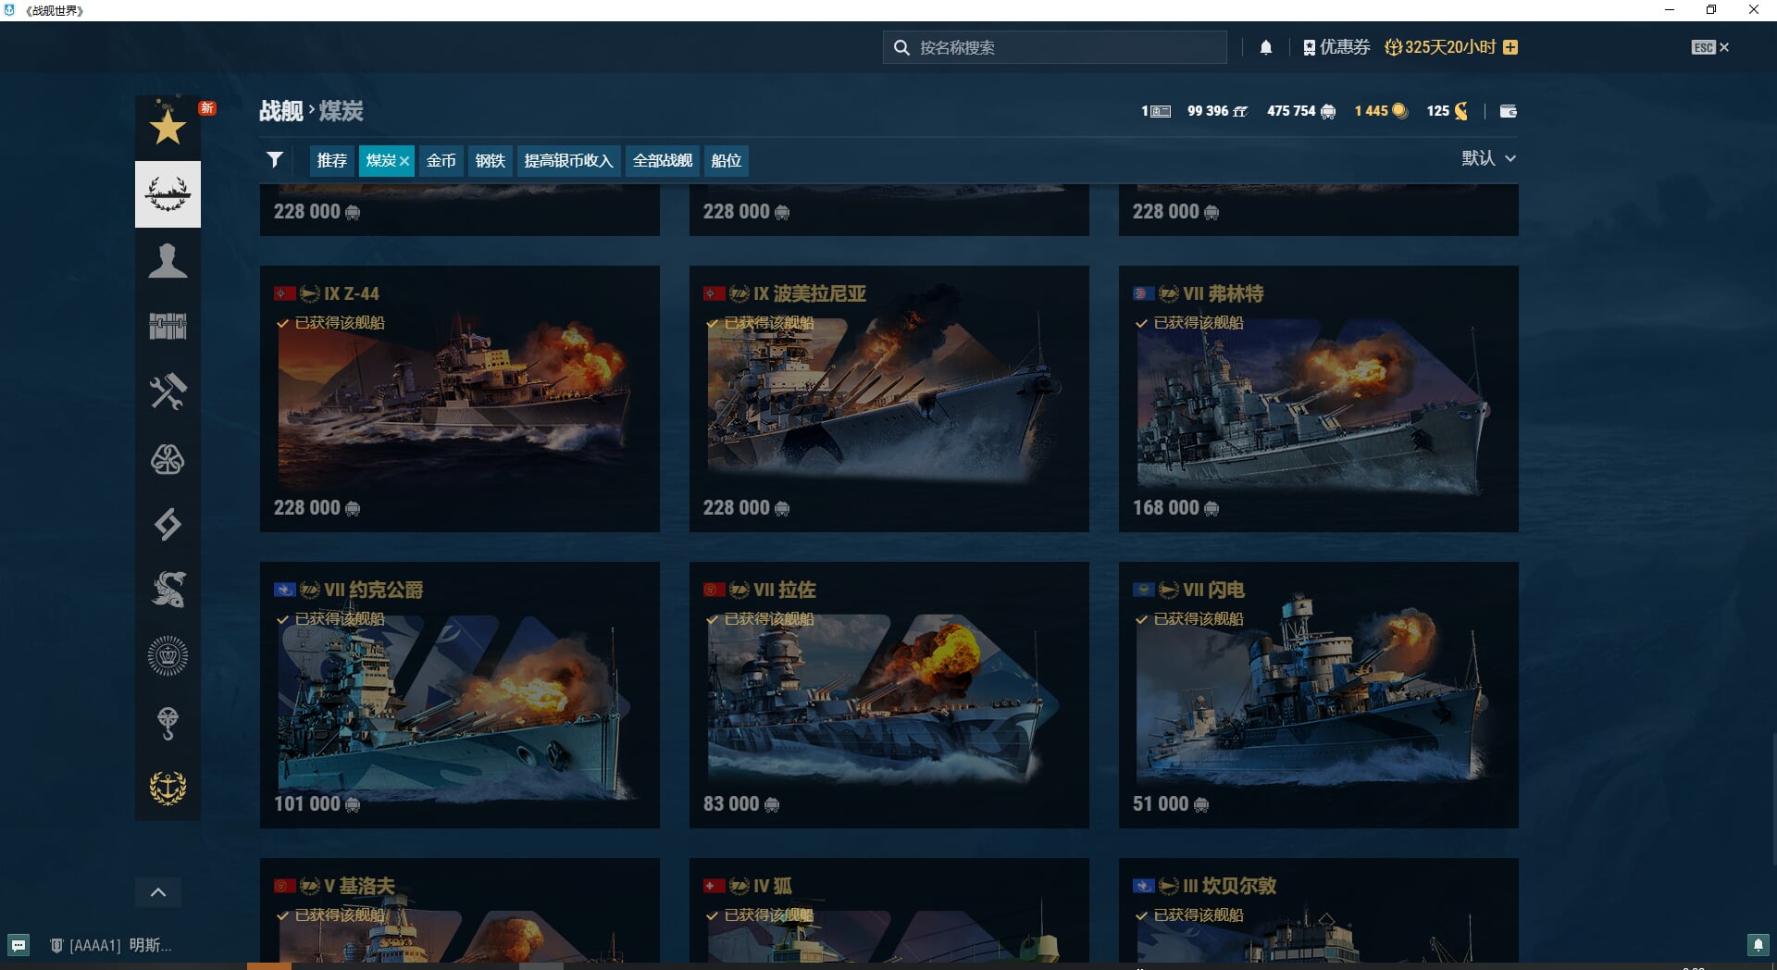The image size is (1777, 970).
Task: Click the golden anchor emblem sidebar icon
Action: [x=168, y=788]
